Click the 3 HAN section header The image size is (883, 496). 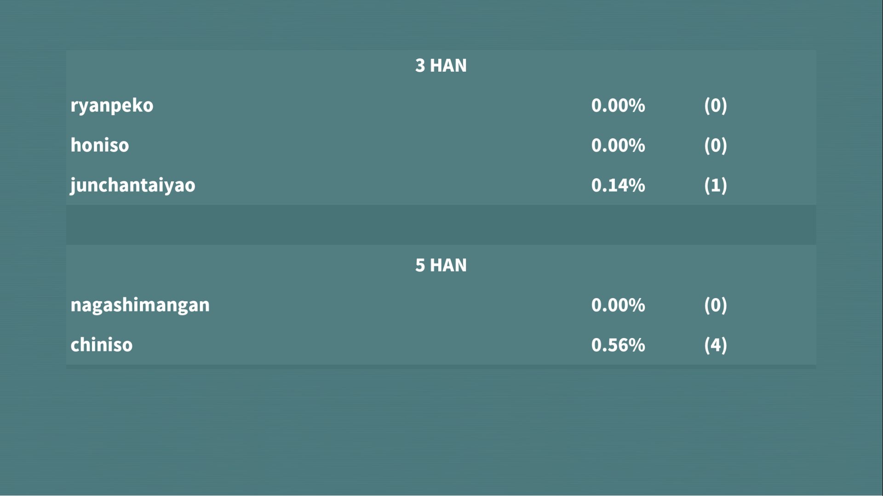coord(441,66)
